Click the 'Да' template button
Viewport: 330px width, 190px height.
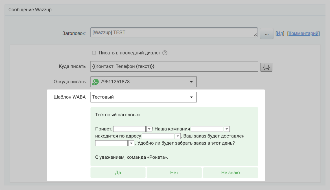pyautogui.click(x=118, y=172)
